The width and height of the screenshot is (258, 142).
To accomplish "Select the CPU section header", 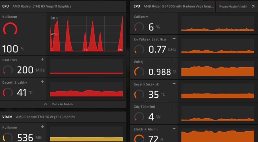I will (137, 6).
